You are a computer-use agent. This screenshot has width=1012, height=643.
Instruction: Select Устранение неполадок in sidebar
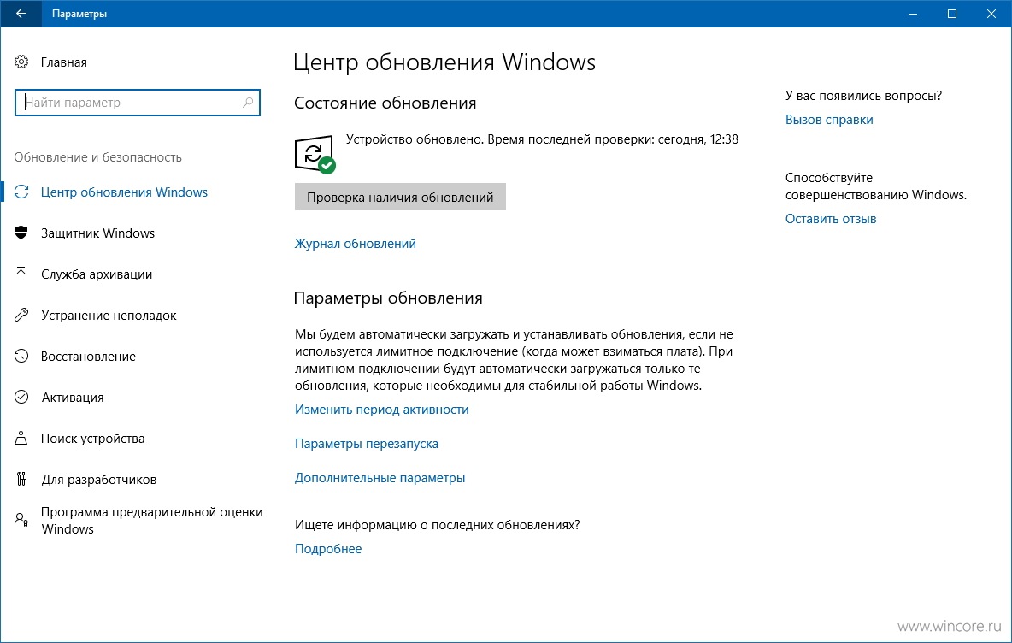[109, 315]
